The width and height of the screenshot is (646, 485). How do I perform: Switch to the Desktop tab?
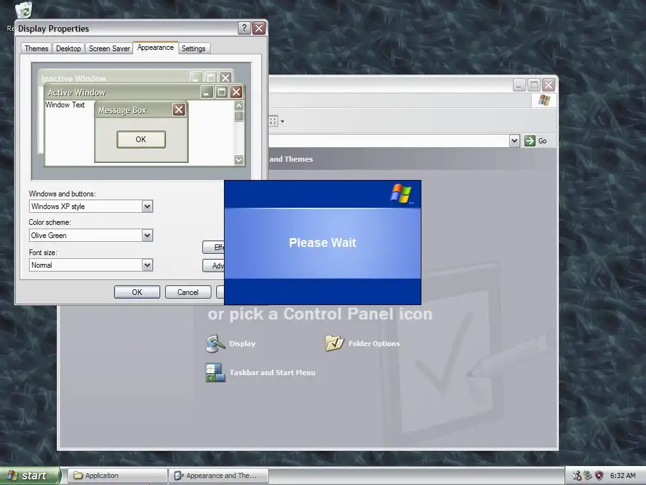(x=68, y=48)
